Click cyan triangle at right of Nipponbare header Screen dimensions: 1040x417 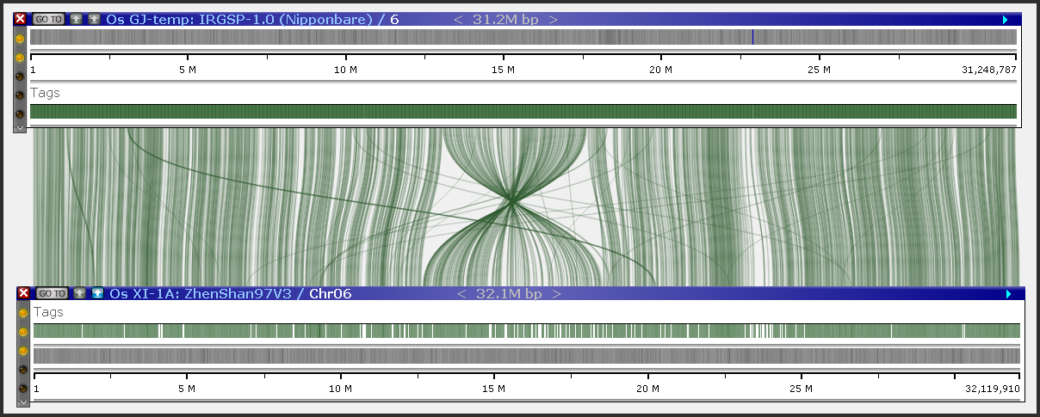(x=1005, y=19)
